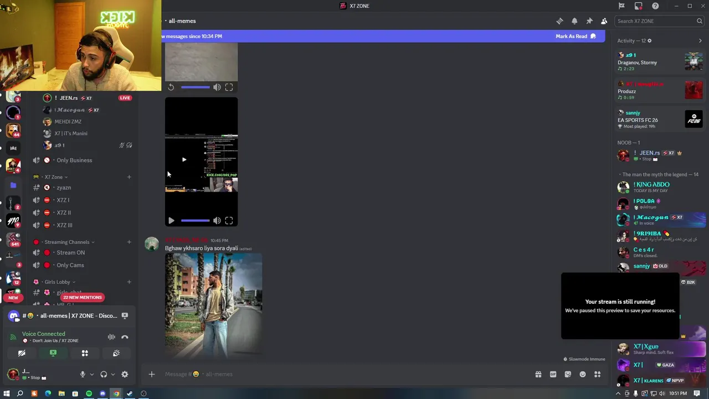Click the replay icon on the upper video
The image size is (709, 399).
tap(171, 87)
